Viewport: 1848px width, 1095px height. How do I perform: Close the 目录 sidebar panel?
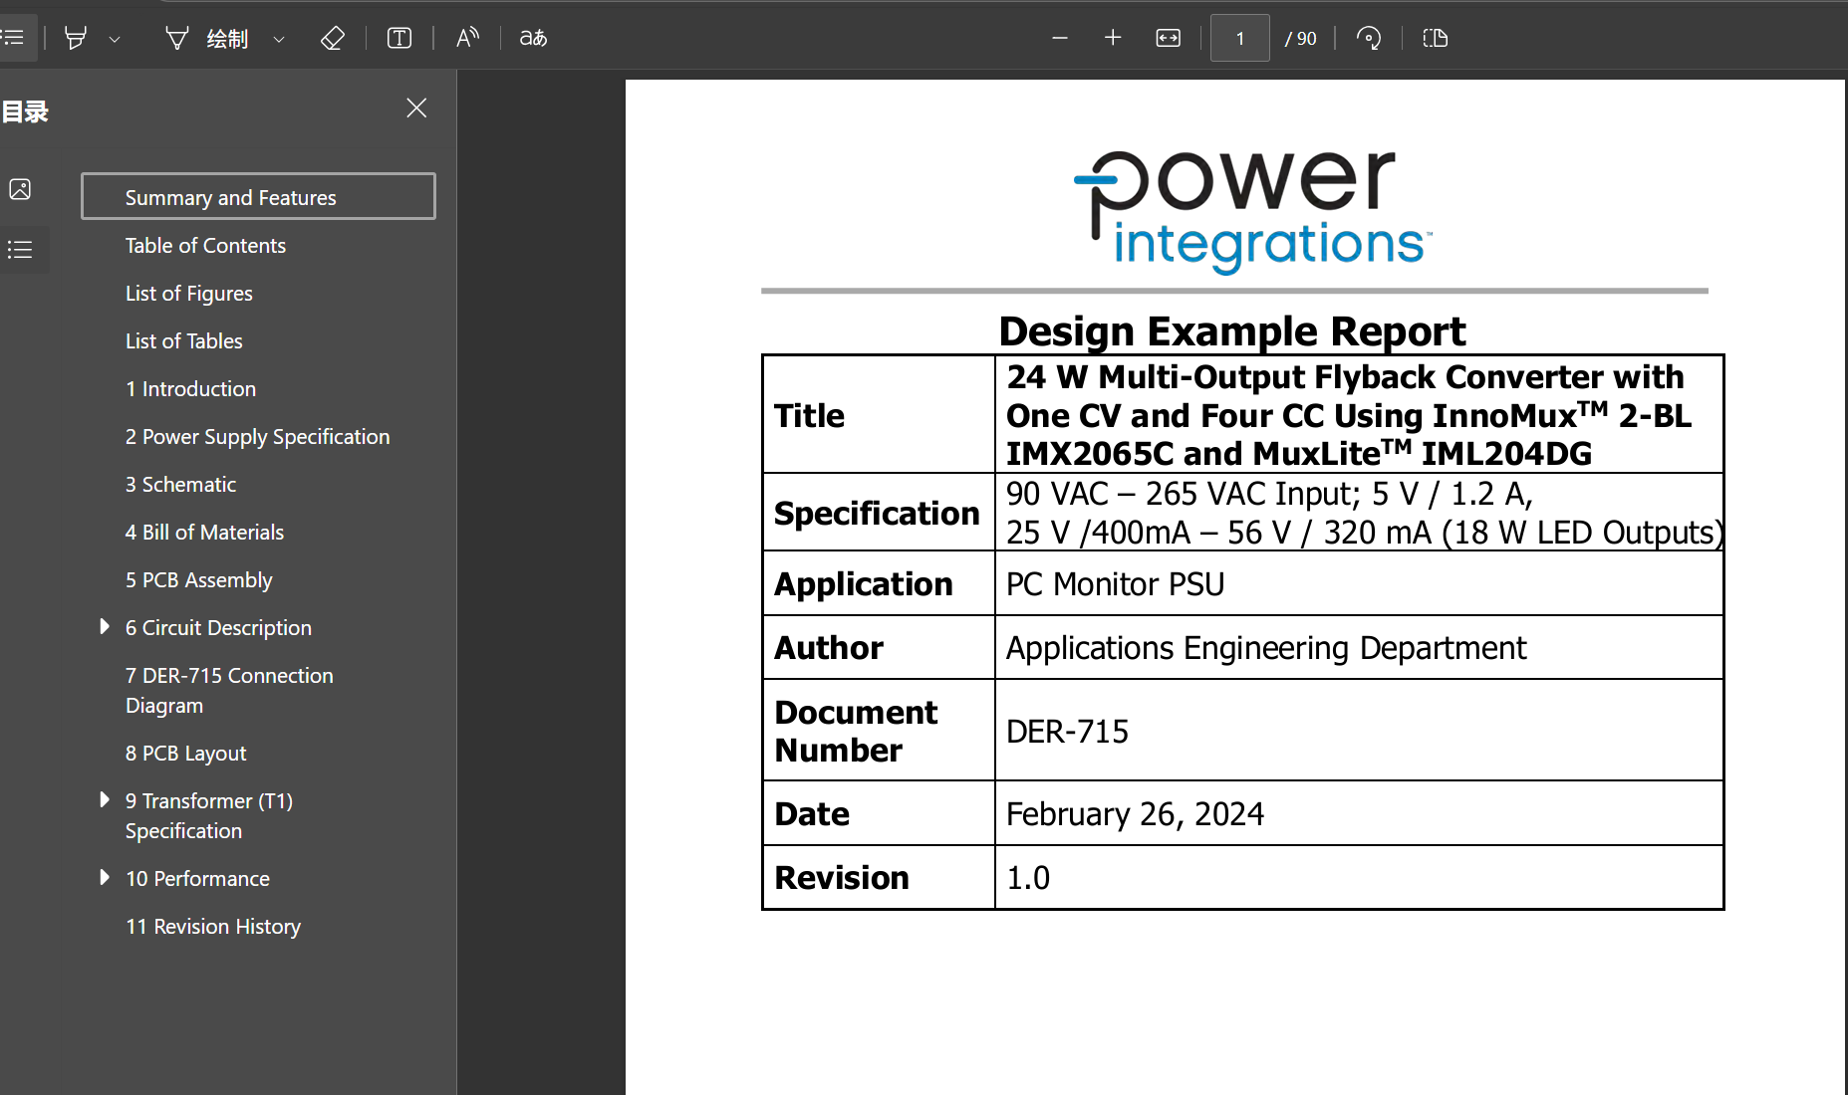[416, 108]
